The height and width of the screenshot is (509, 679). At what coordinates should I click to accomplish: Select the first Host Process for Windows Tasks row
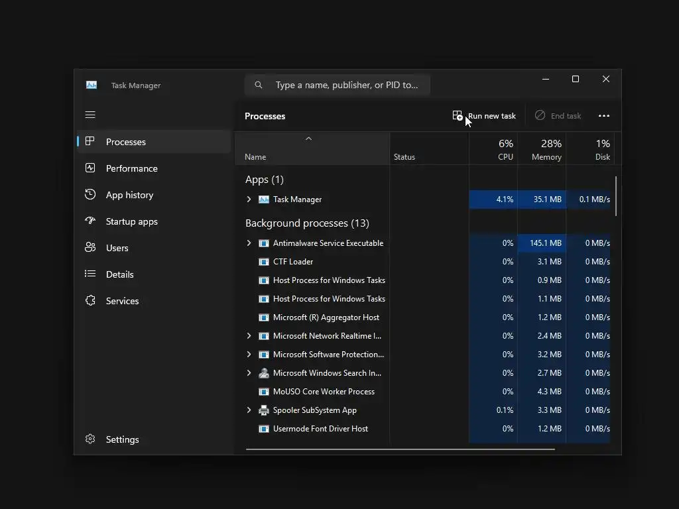pos(422,280)
